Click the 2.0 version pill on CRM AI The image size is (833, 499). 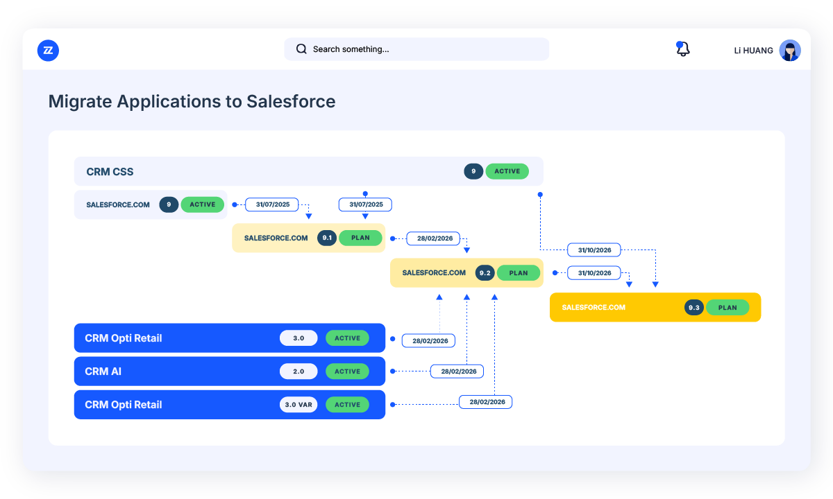point(298,371)
